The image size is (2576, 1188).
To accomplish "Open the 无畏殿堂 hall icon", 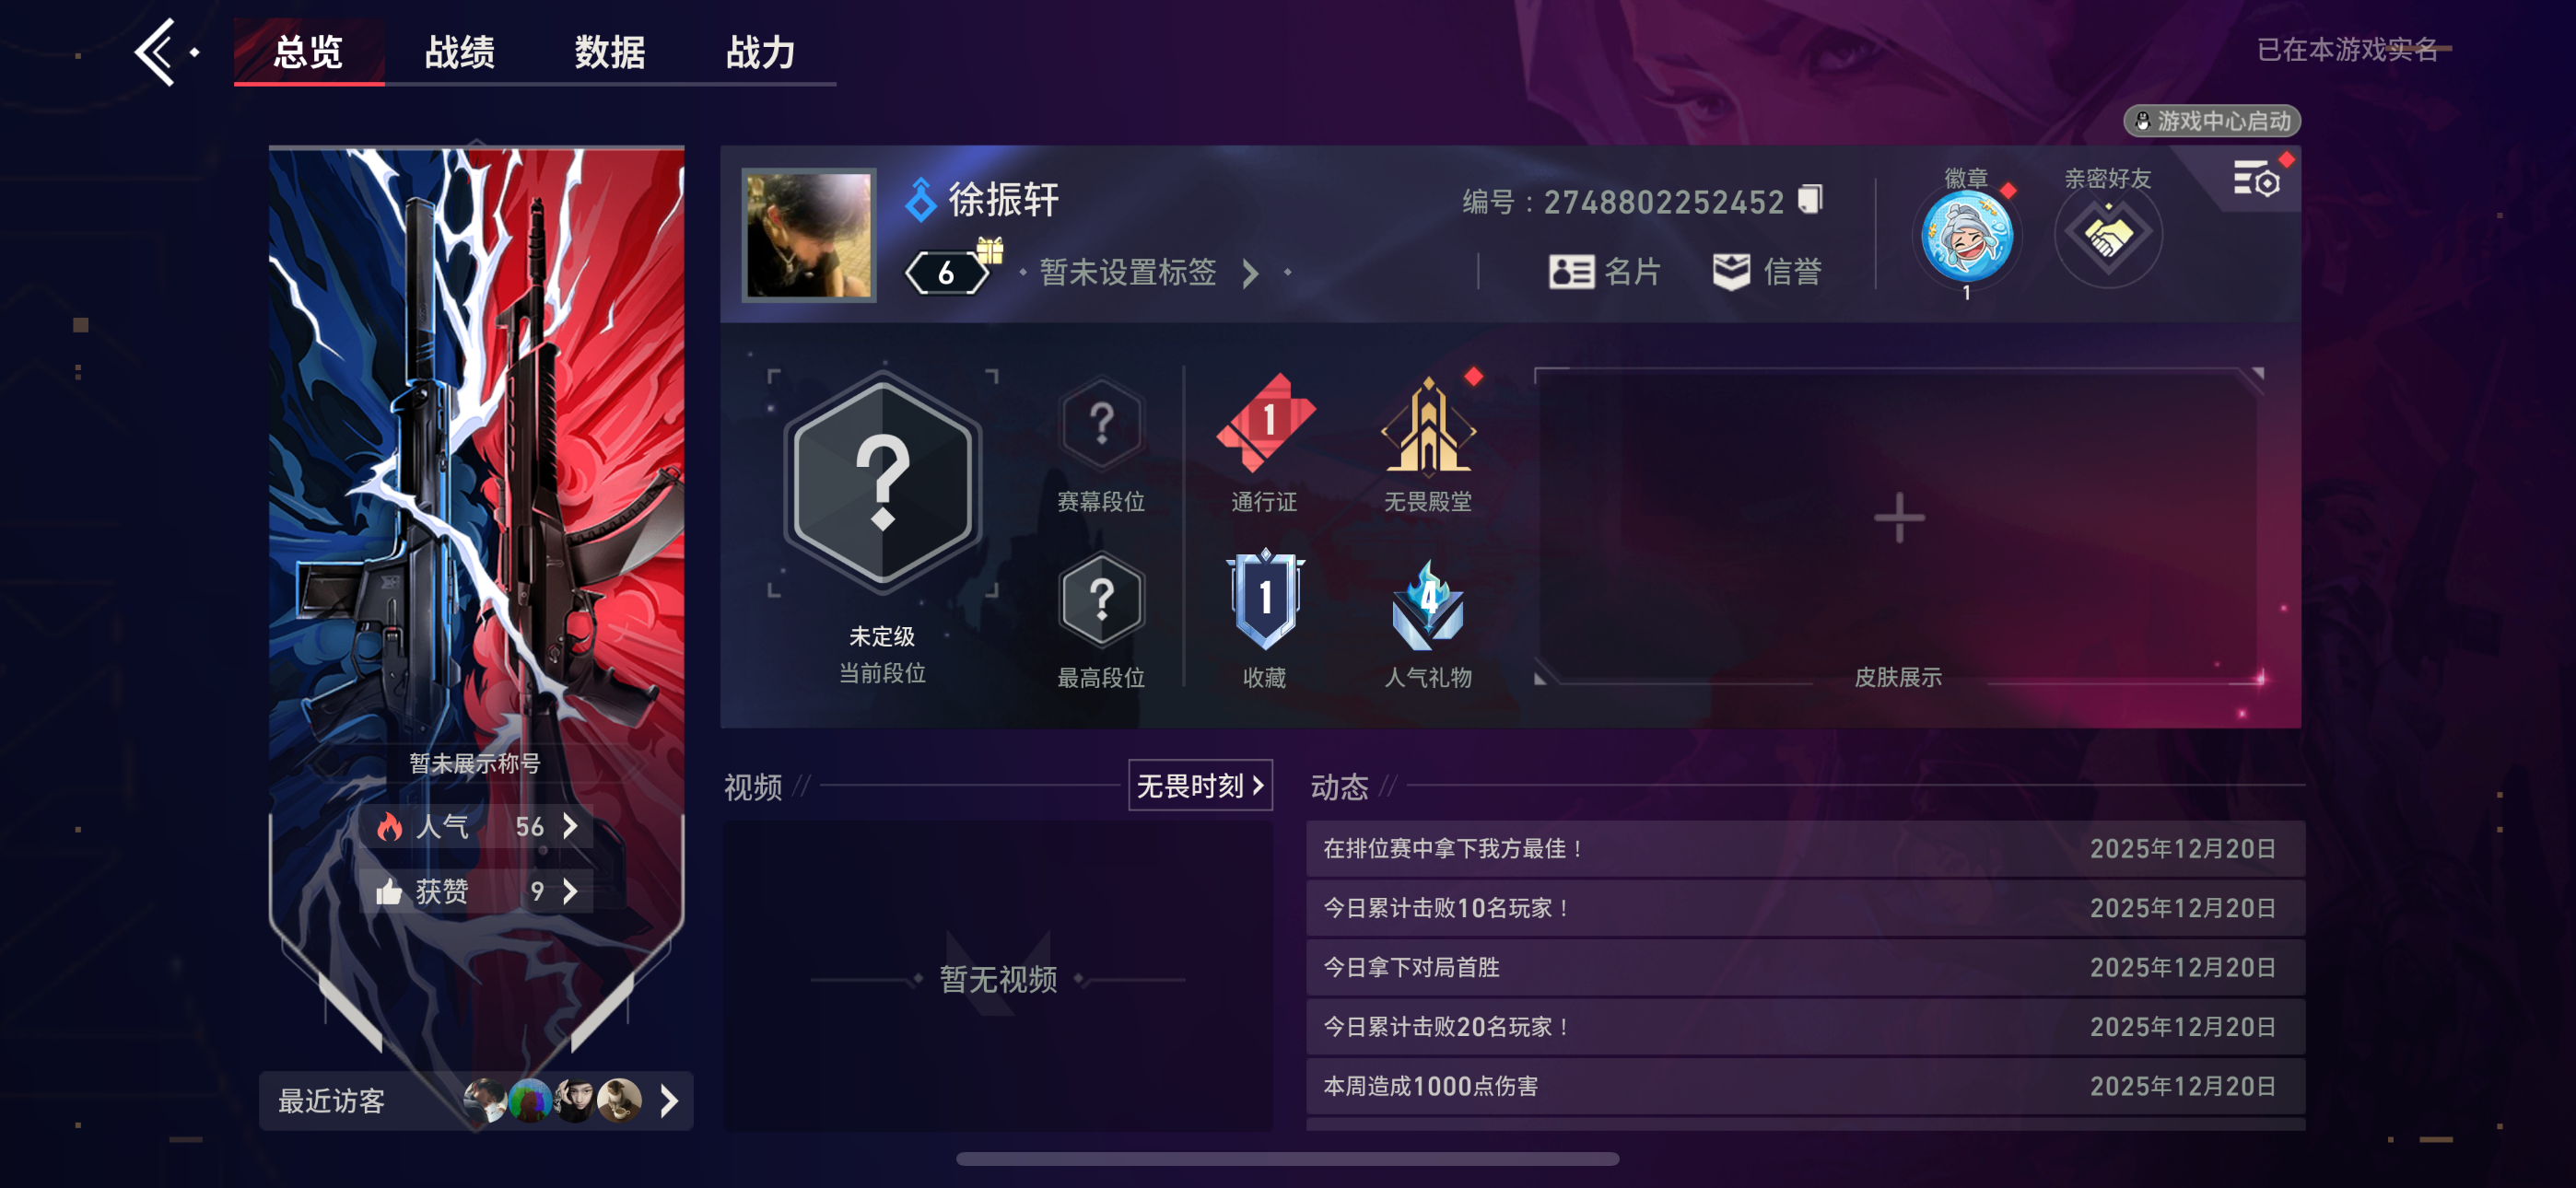I will [1428, 424].
